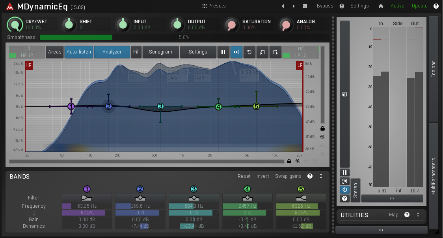Viewport: 443px width, 238px height.
Task: Click the paste analyzer spectrum icon
Action: coord(275,52)
